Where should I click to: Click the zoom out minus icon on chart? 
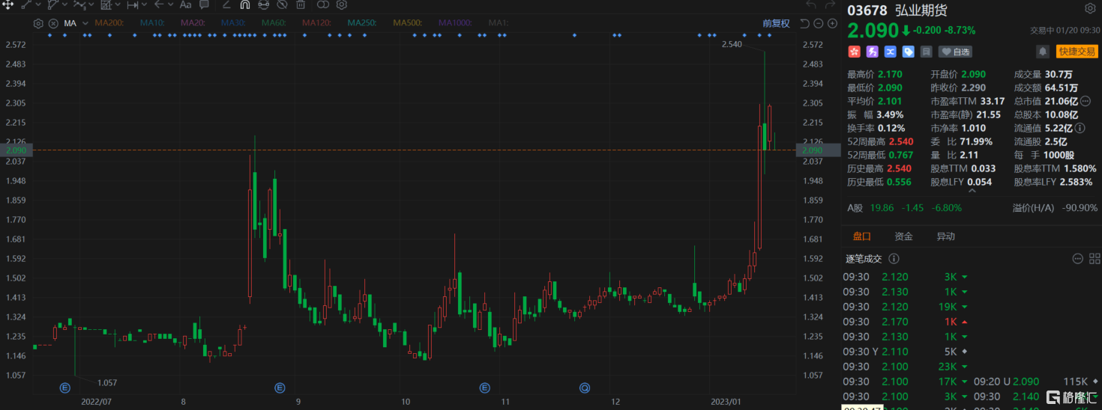[x=819, y=23]
